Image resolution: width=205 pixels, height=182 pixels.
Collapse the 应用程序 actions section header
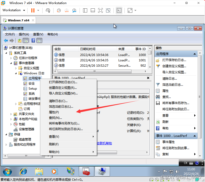pyautogui.click(x=195, y=54)
